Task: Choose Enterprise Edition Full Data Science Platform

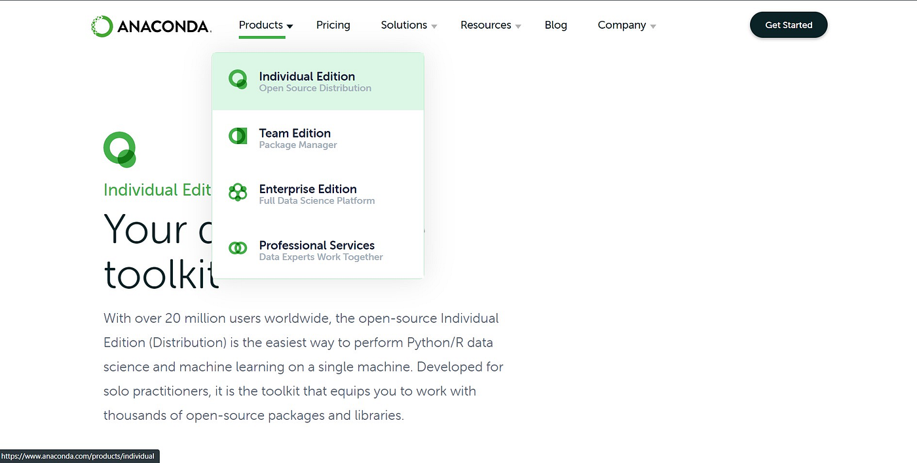Action: [x=318, y=194]
